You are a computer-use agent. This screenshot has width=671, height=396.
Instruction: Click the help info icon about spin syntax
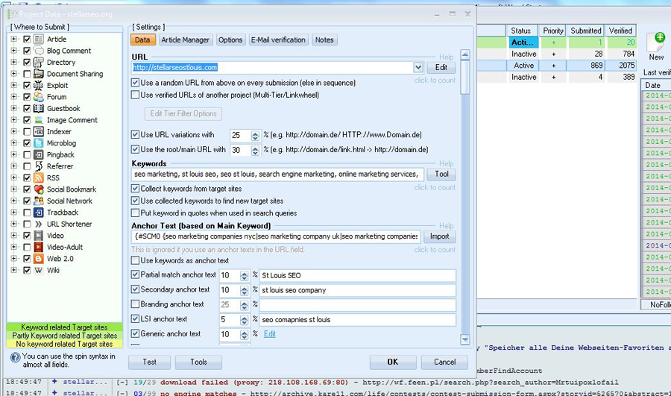pyautogui.click(x=16, y=357)
